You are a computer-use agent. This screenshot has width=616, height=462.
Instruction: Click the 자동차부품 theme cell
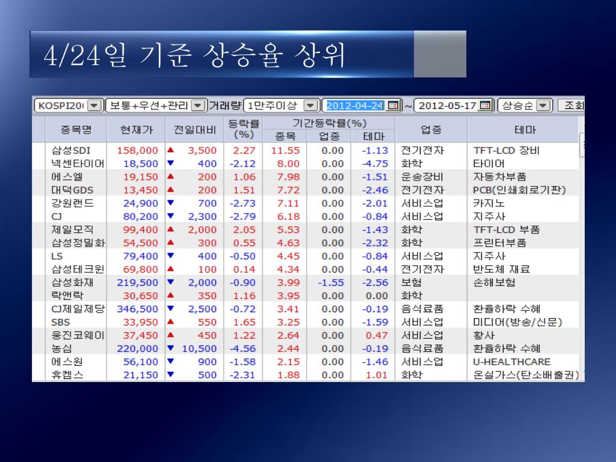pos(500,177)
